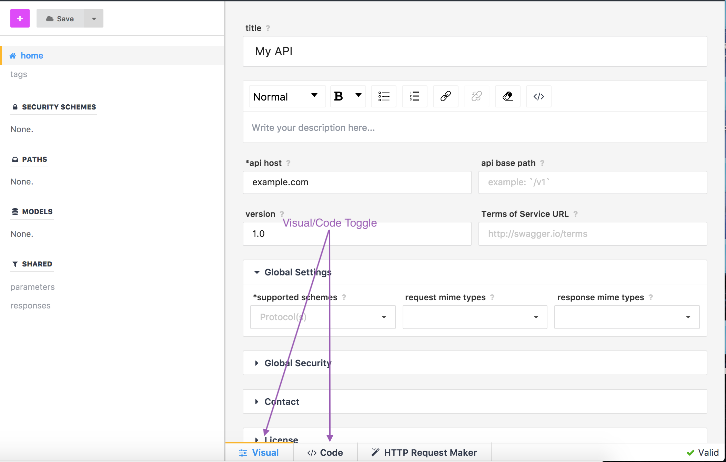
Task: Insert a numbered list in description
Action: pos(414,96)
